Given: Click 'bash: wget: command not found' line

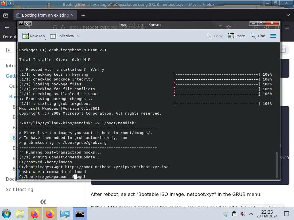Looking at the screenshot, I should pyautogui.click(x=53, y=172).
